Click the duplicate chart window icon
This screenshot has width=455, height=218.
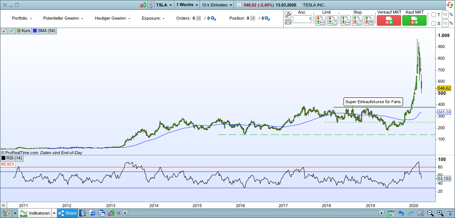pos(102,213)
